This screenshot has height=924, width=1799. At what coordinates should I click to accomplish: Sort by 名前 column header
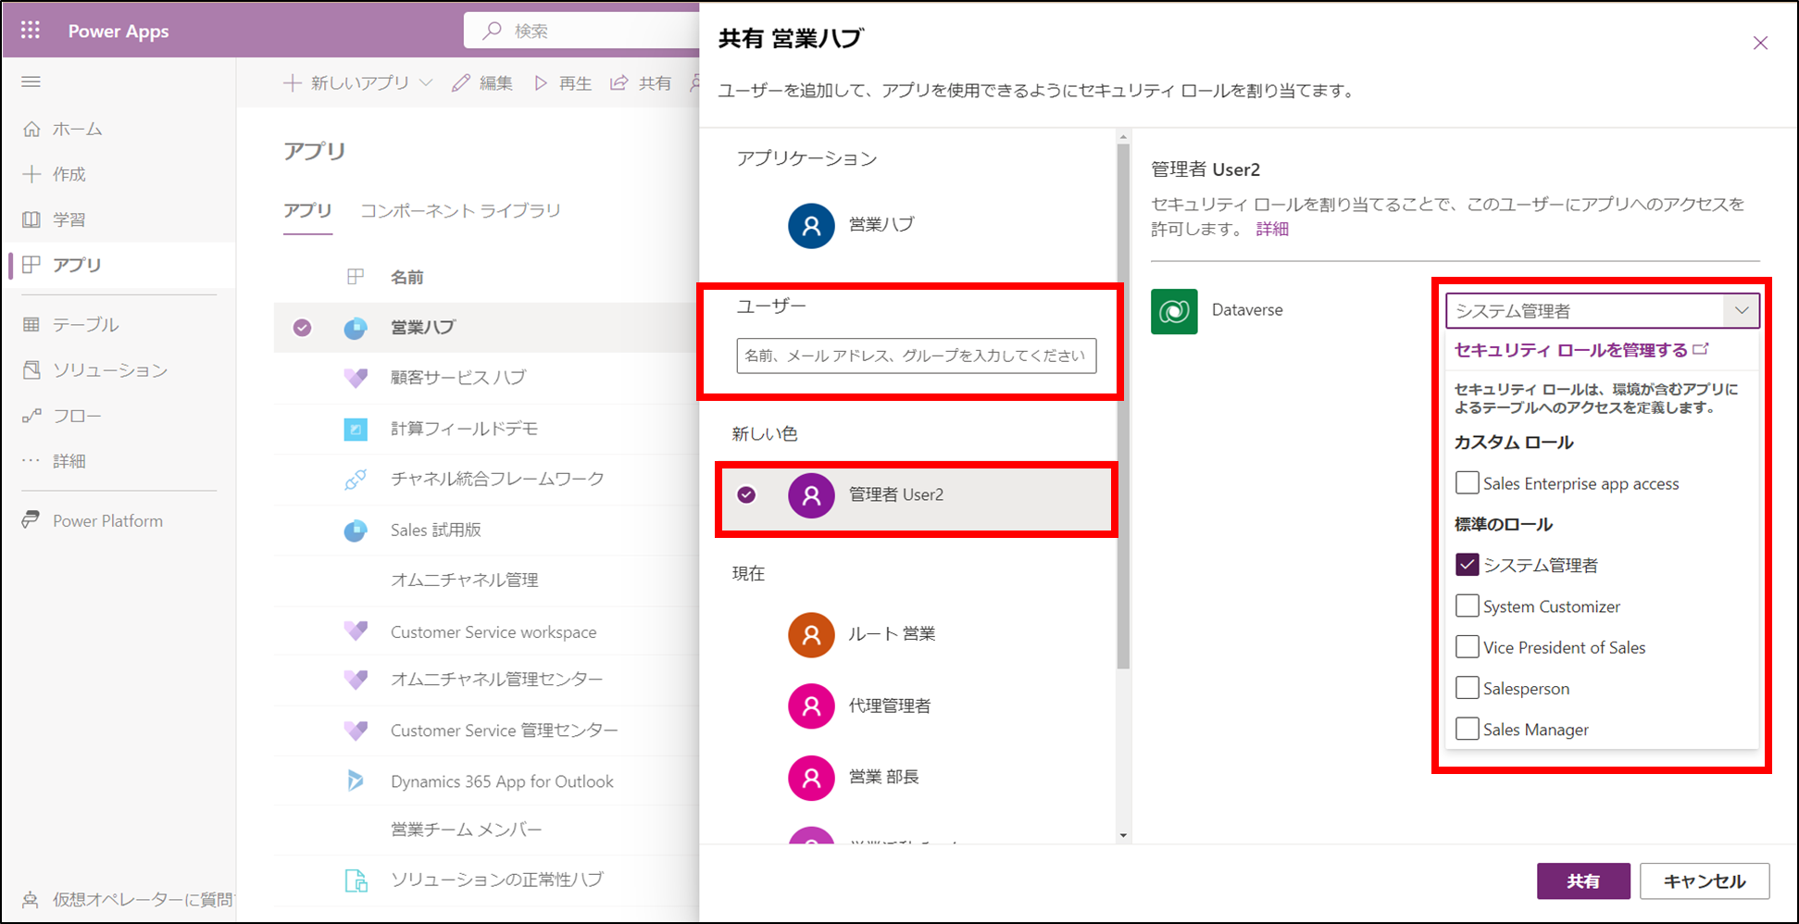point(407,277)
